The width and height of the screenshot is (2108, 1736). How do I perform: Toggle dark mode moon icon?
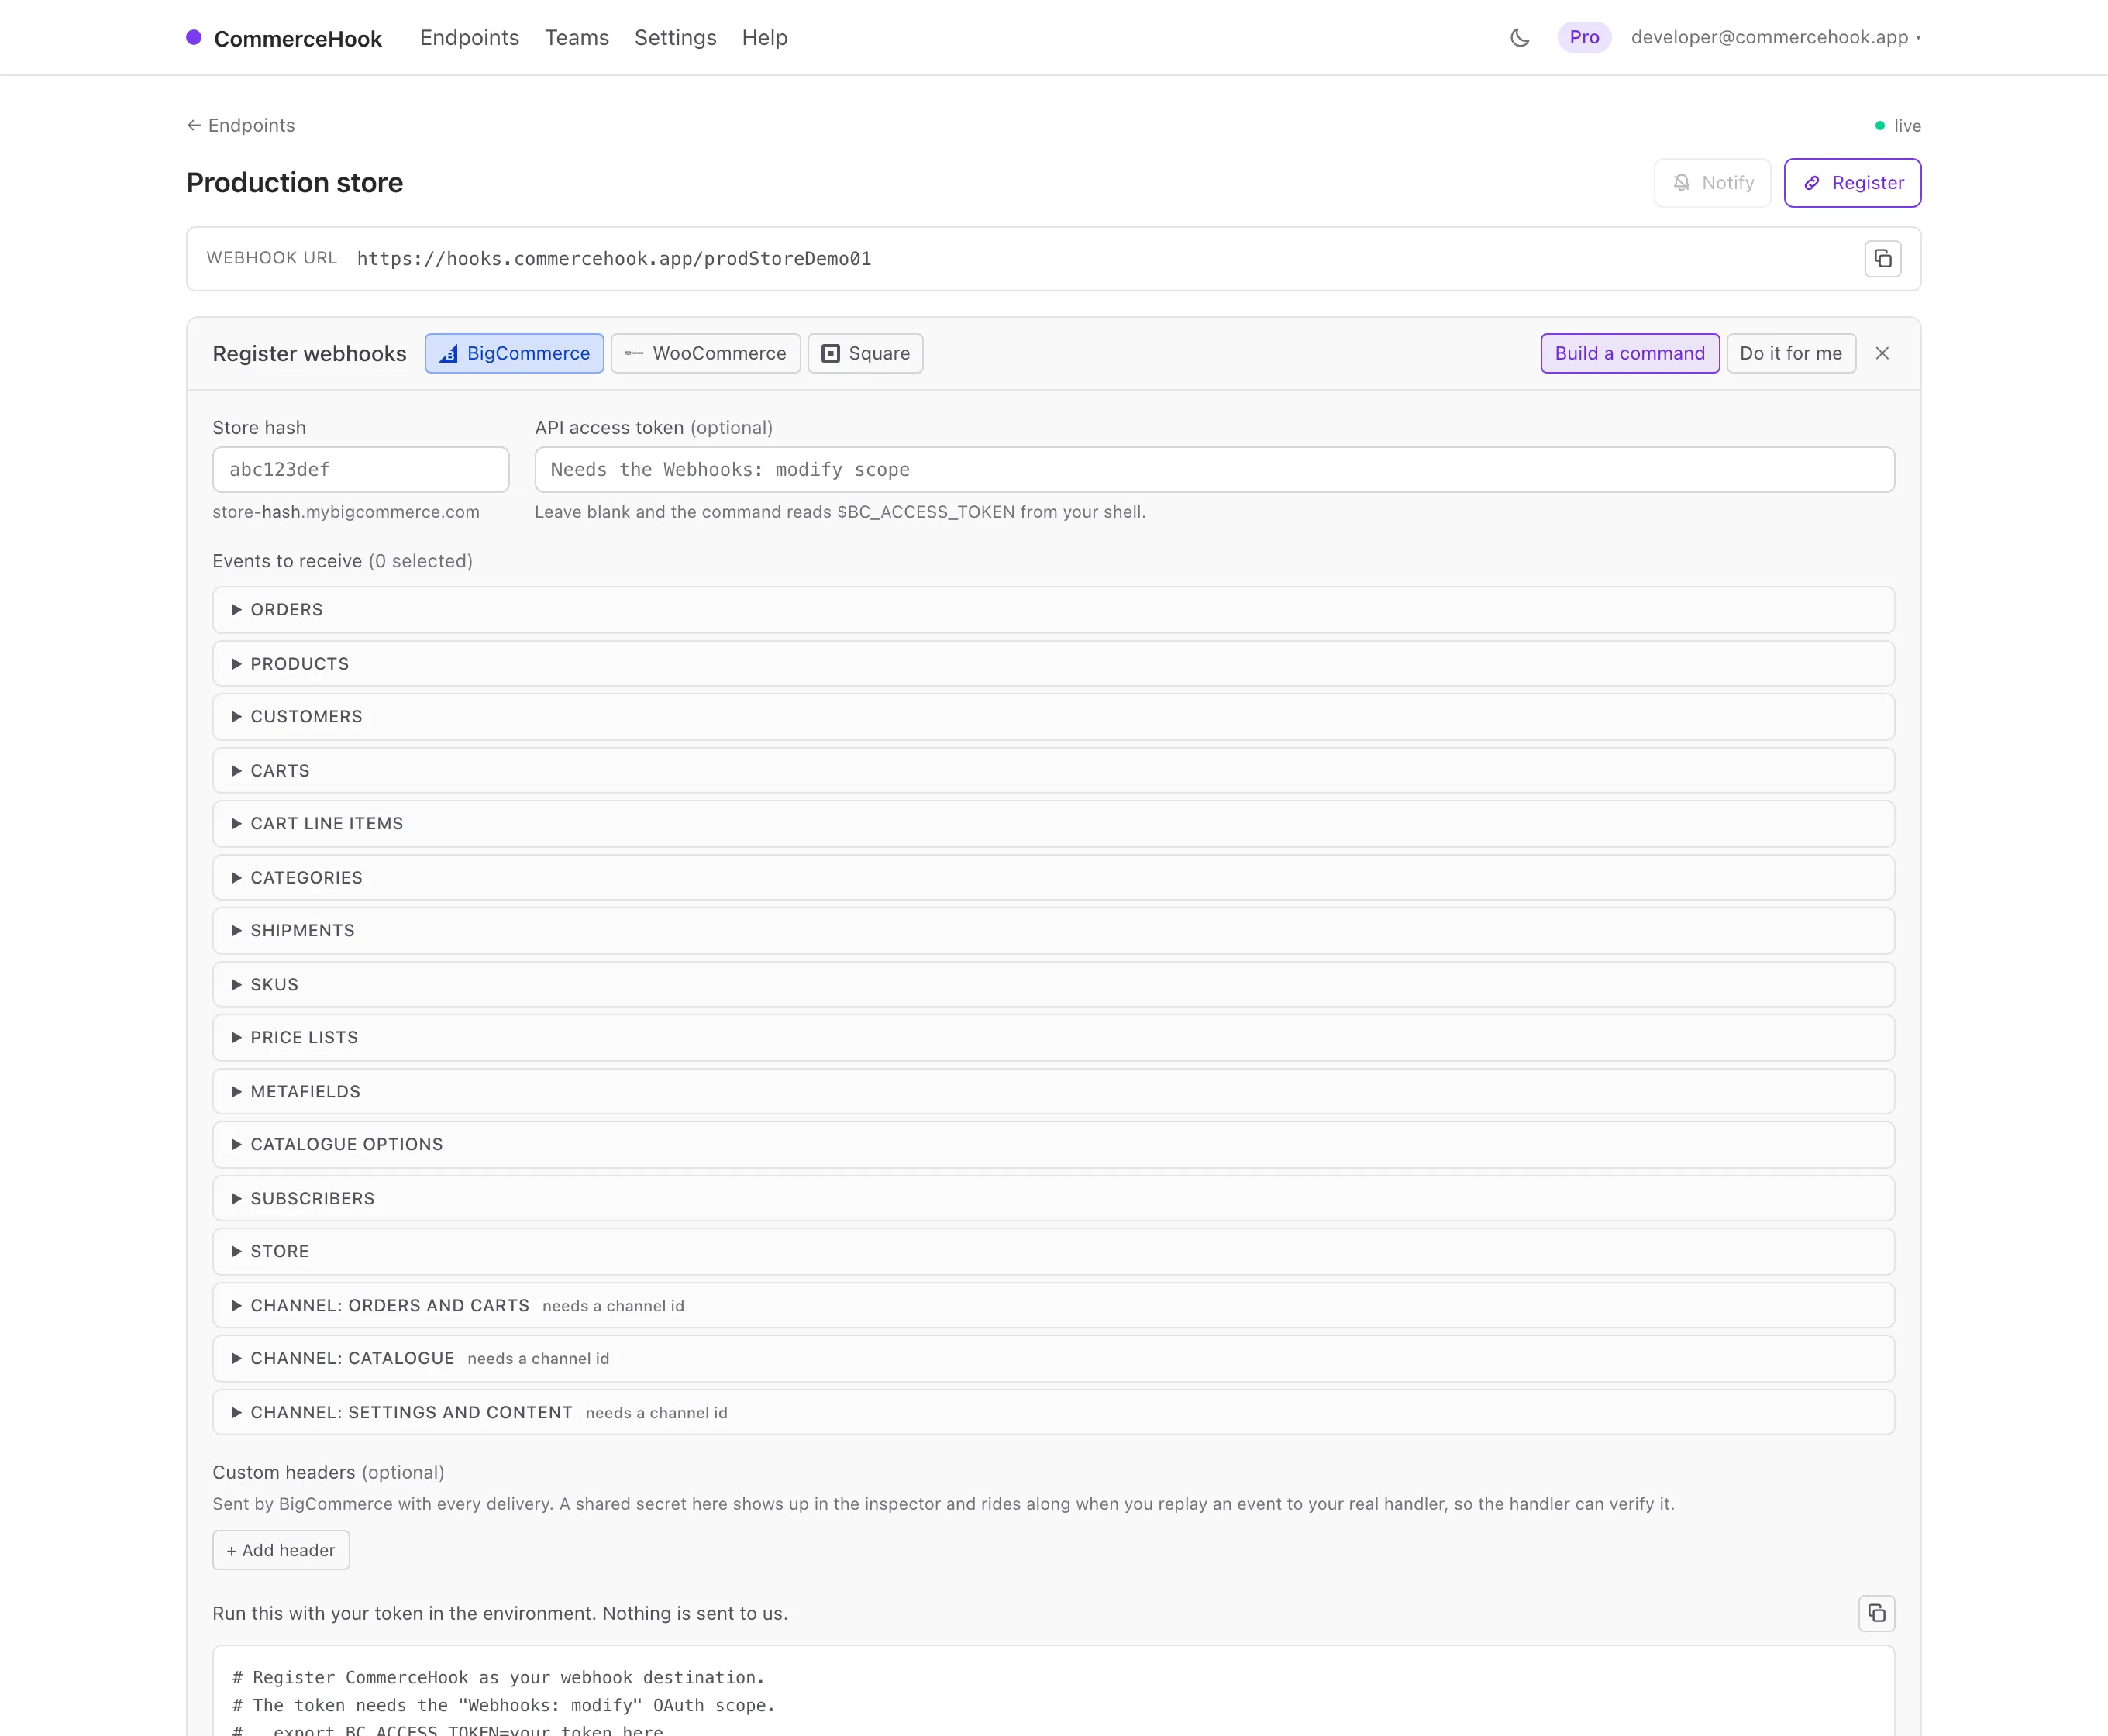[1519, 38]
